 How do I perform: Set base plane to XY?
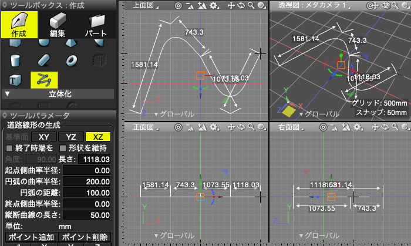[43, 136]
